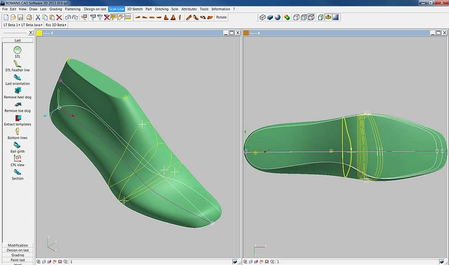The width and height of the screenshot is (449, 265).
Task: Open the Sole menu
Action: coord(175,9)
